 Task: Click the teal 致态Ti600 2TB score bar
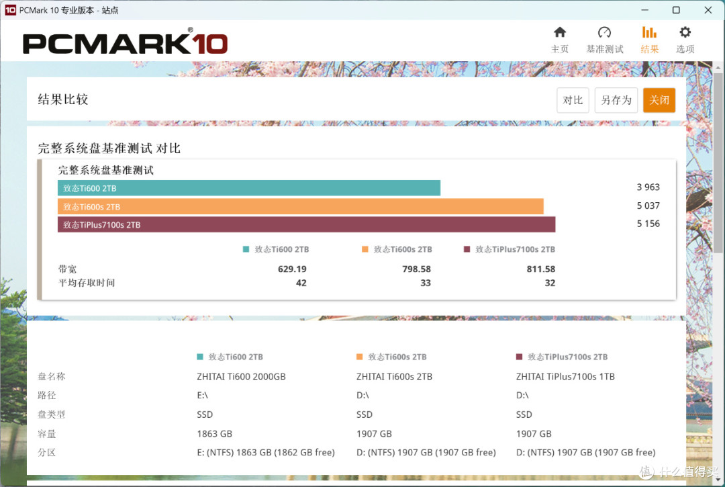coord(249,188)
